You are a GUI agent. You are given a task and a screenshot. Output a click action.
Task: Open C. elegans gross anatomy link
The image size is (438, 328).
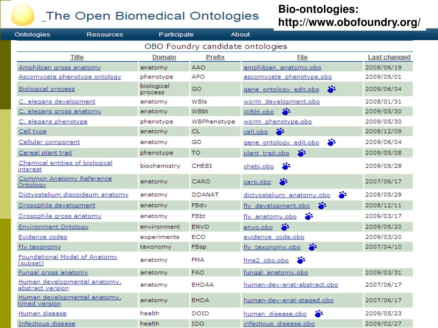point(60,111)
